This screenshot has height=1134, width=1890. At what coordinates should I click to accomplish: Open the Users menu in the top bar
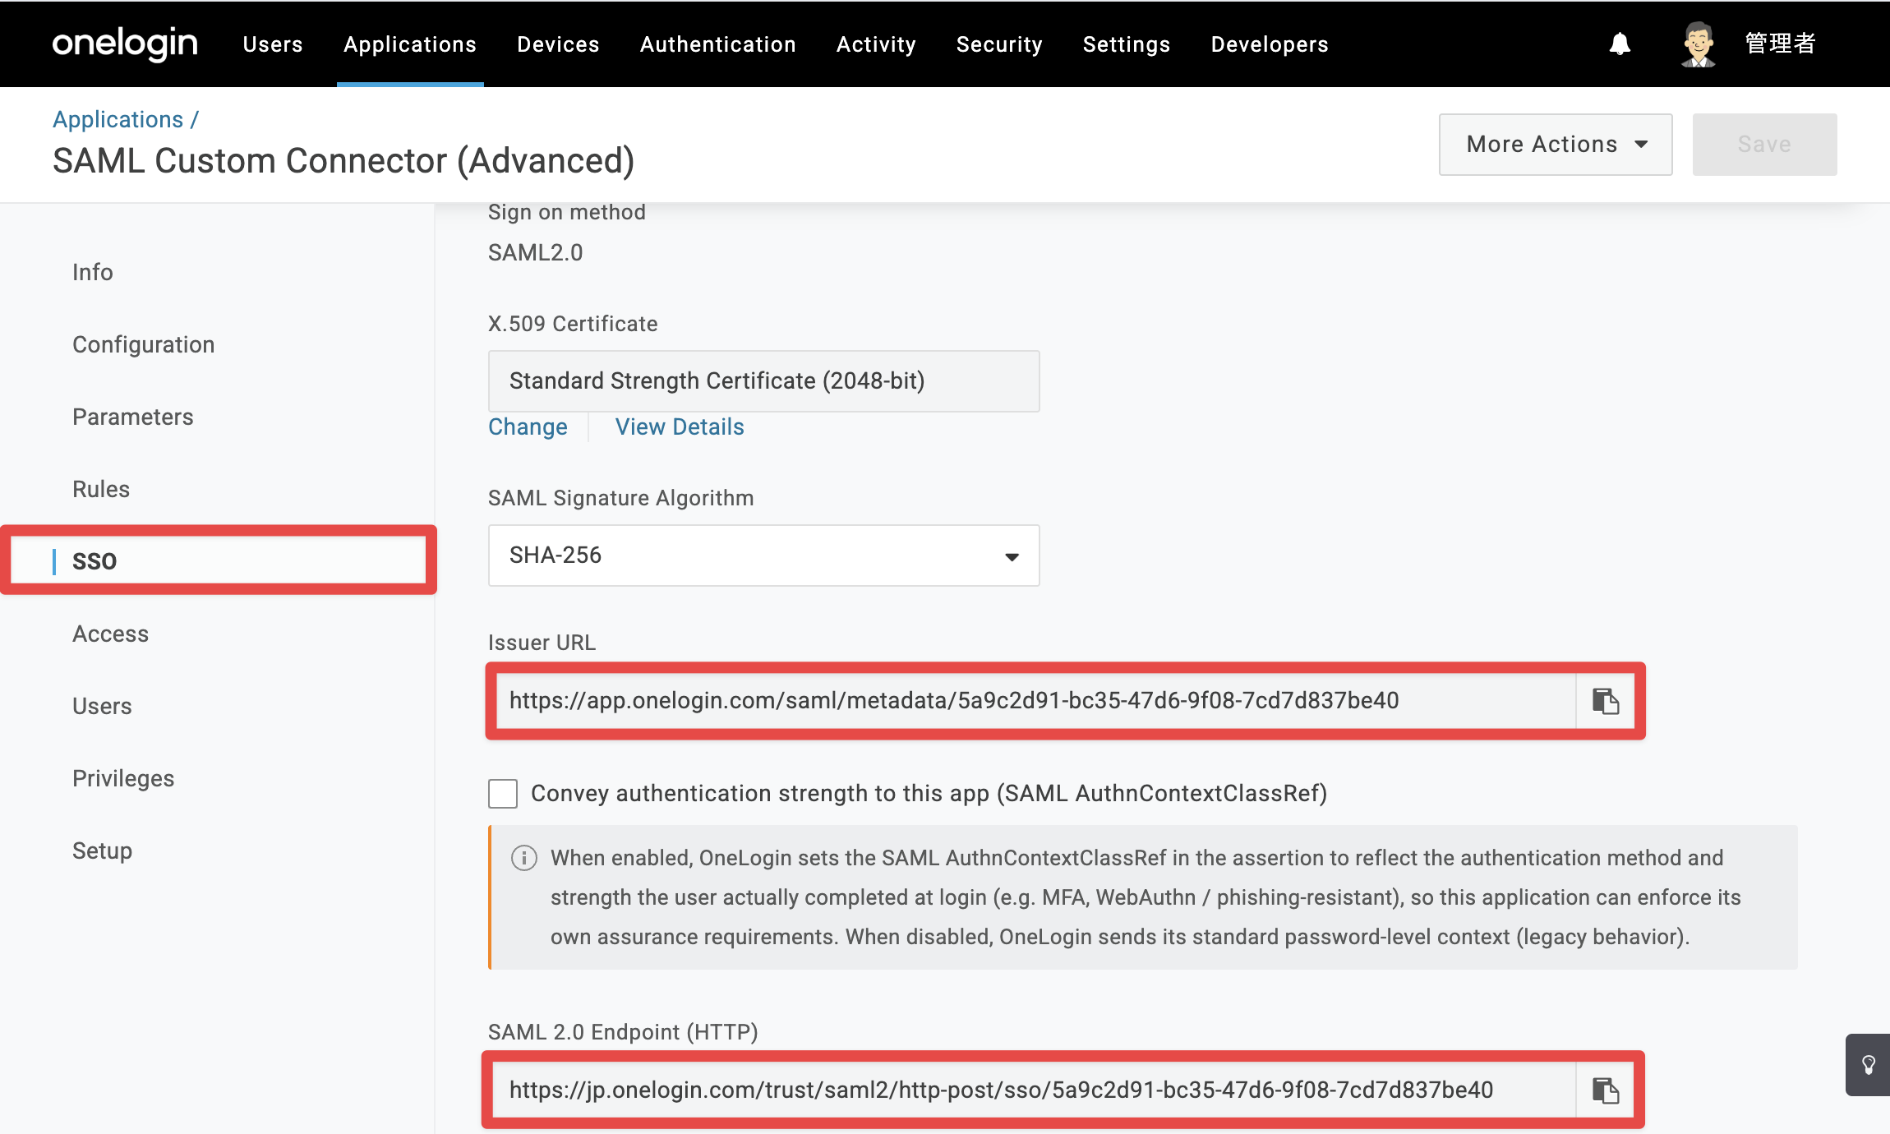(x=273, y=44)
